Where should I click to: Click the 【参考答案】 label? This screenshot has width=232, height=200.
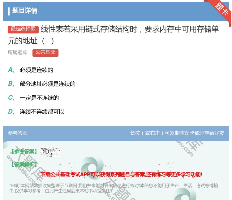pyautogui.click(x=24, y=152)
